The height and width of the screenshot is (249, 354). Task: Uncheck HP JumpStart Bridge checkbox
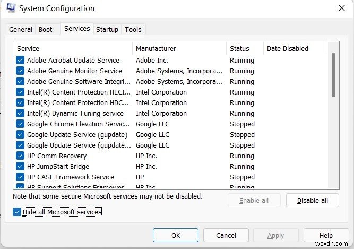tap(20, 166)
